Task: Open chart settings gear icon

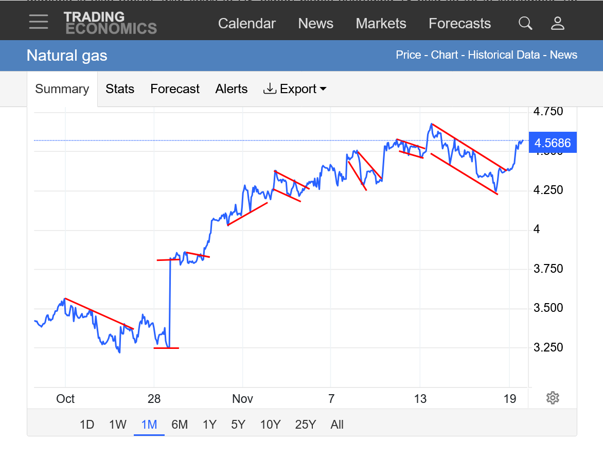Action: point(553,398)
